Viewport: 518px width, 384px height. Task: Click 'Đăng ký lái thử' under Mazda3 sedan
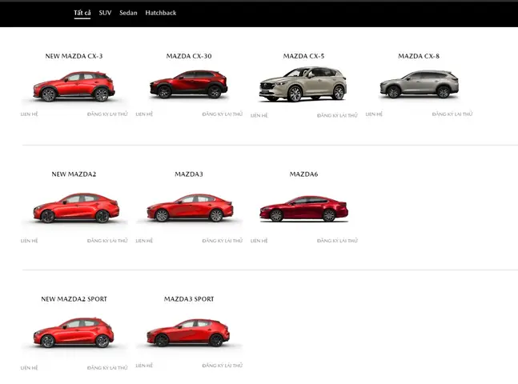[222, 240]
